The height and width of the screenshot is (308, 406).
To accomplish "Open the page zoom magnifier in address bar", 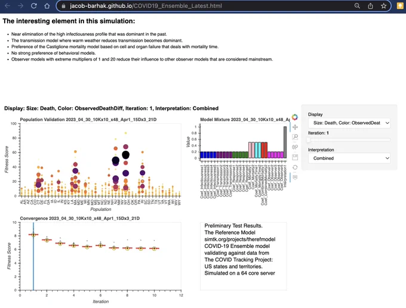I will (x=357, y=6).
